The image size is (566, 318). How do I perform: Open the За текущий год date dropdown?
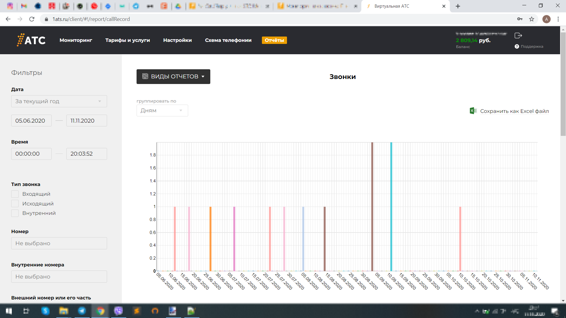click(59, 101)
